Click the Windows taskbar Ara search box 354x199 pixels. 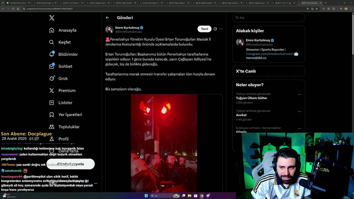[165, 196]
